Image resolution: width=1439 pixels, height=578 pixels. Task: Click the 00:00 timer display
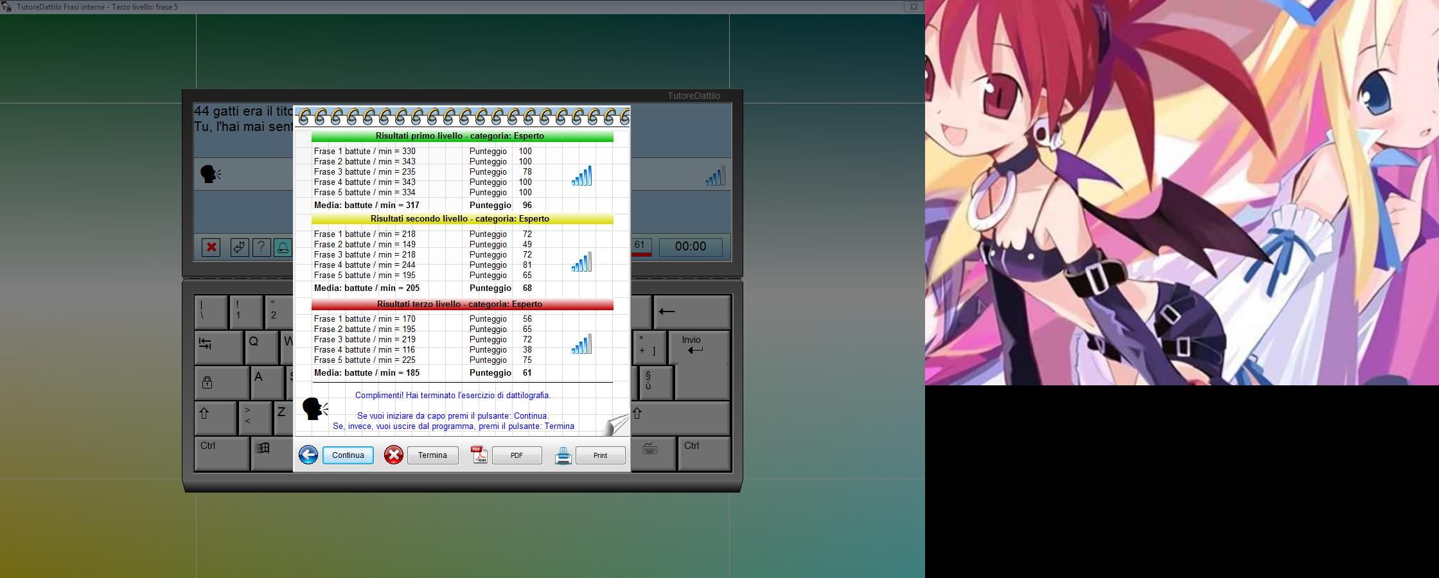point(691,247)
